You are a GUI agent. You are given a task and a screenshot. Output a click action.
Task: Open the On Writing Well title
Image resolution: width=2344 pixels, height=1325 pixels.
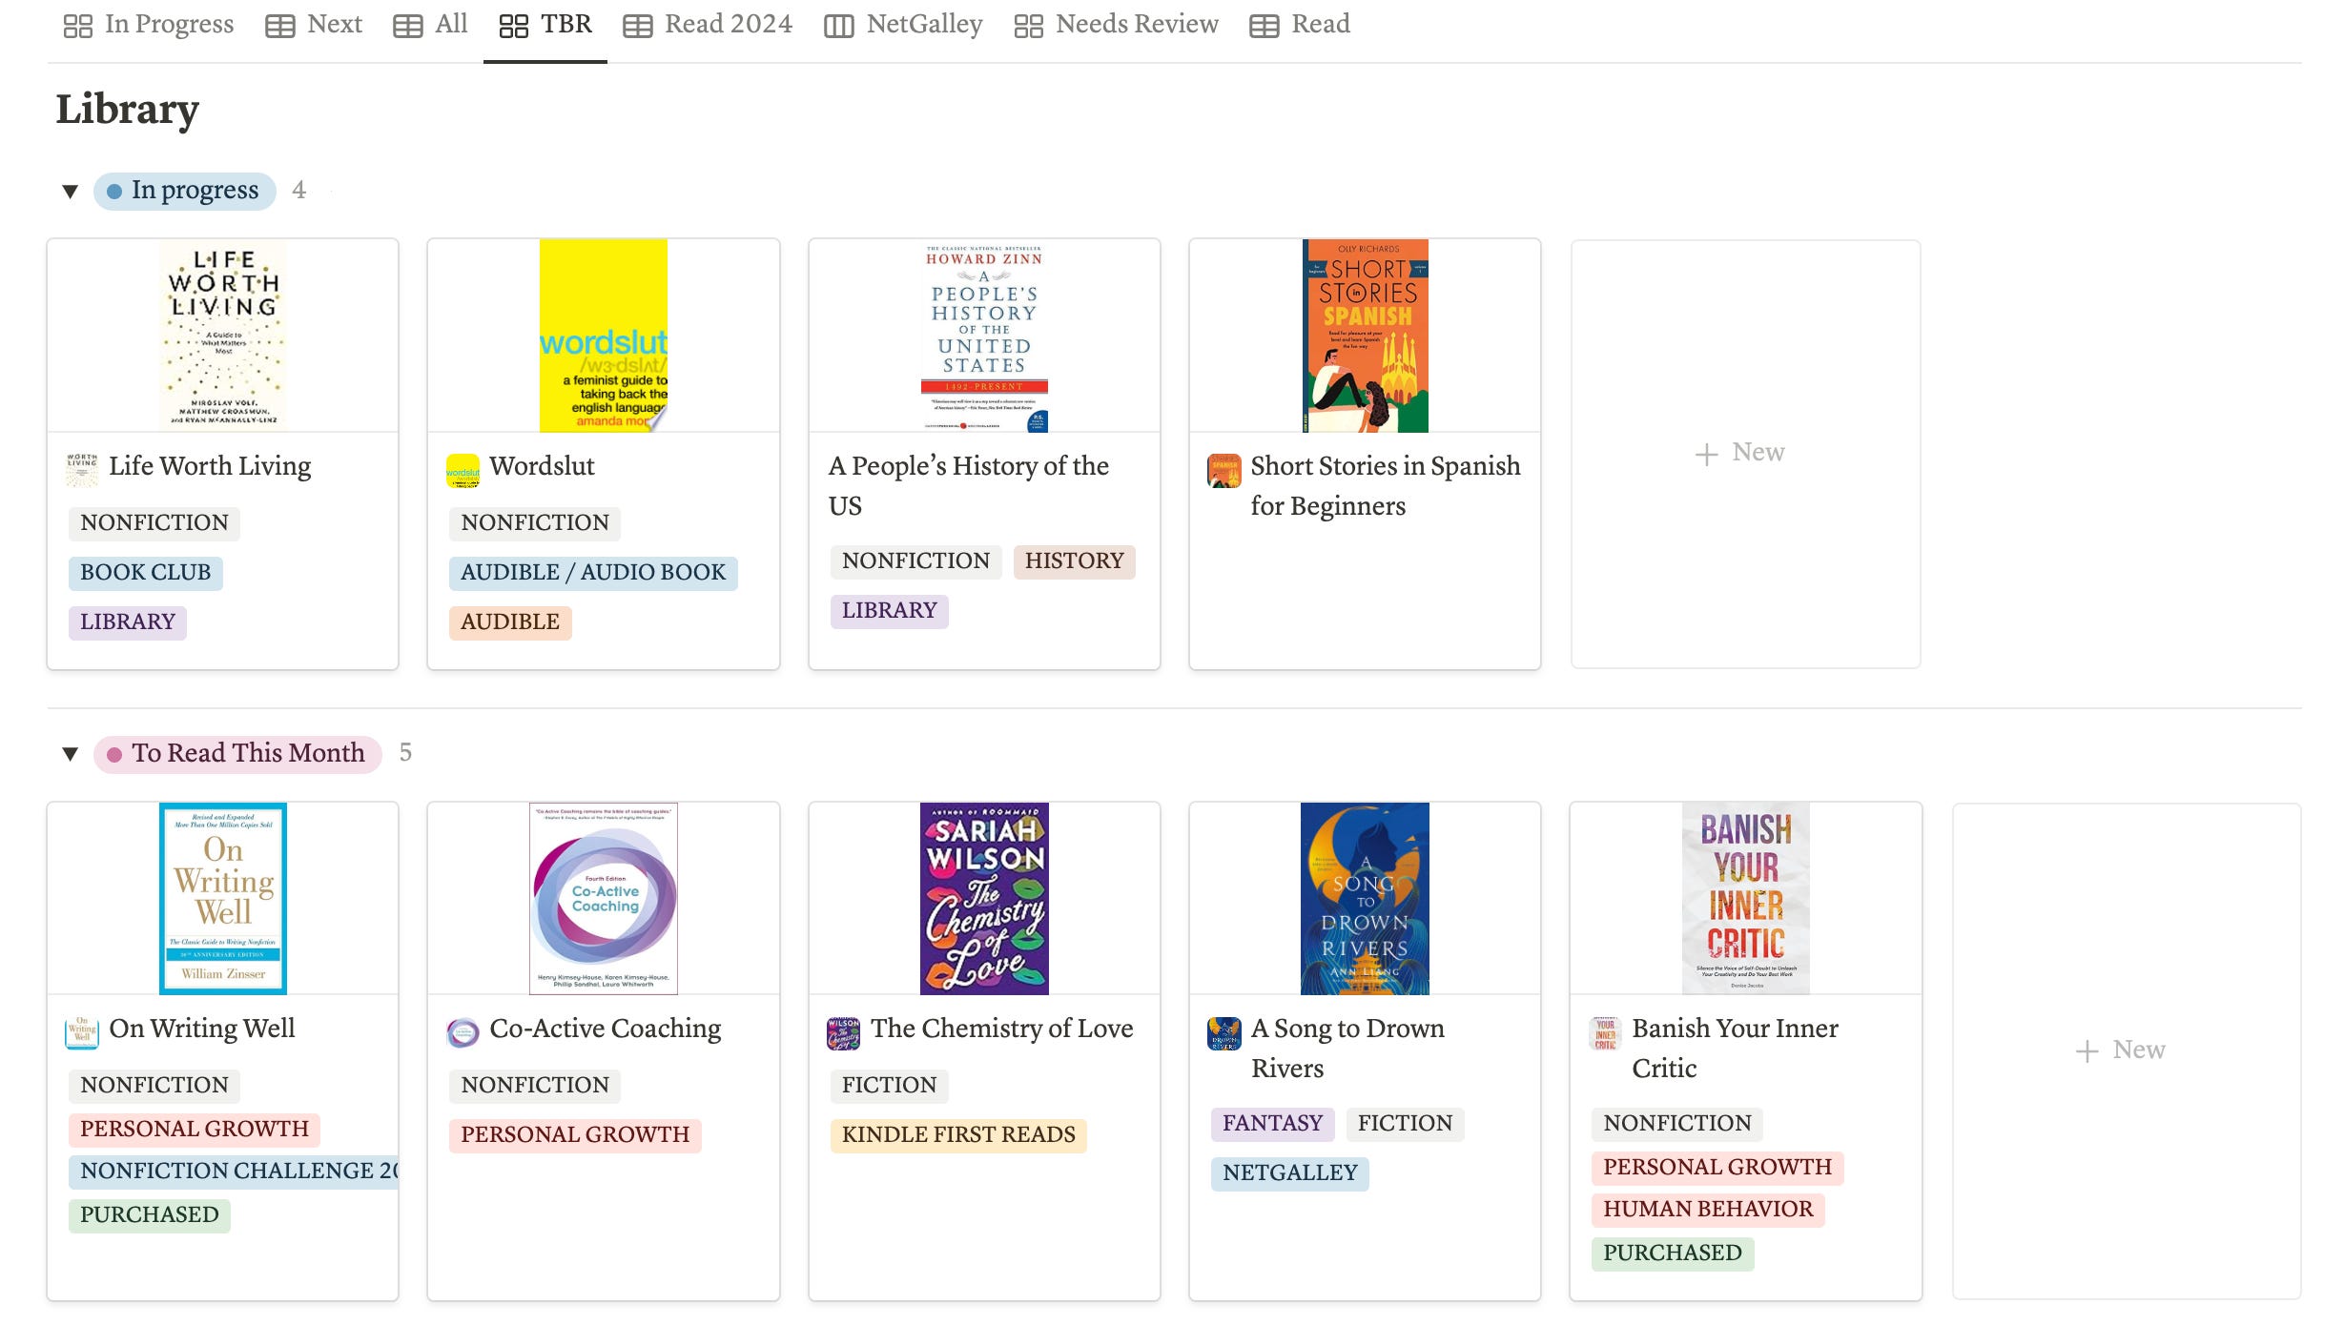(x=202, y=1029)
